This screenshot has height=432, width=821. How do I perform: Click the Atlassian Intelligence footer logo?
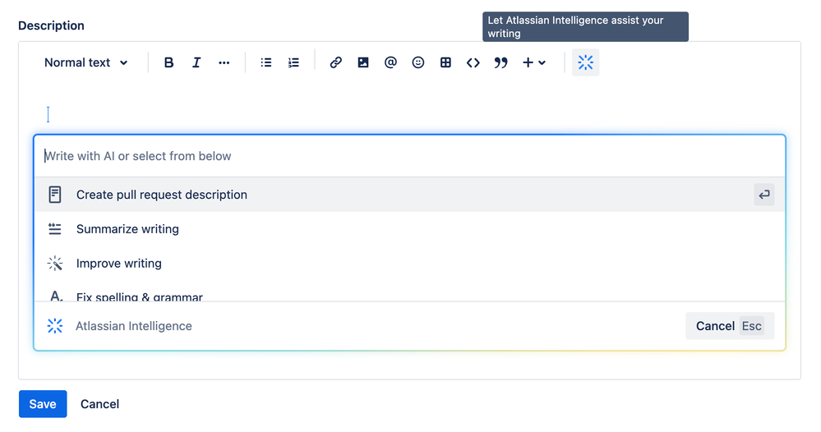[55, 326]
